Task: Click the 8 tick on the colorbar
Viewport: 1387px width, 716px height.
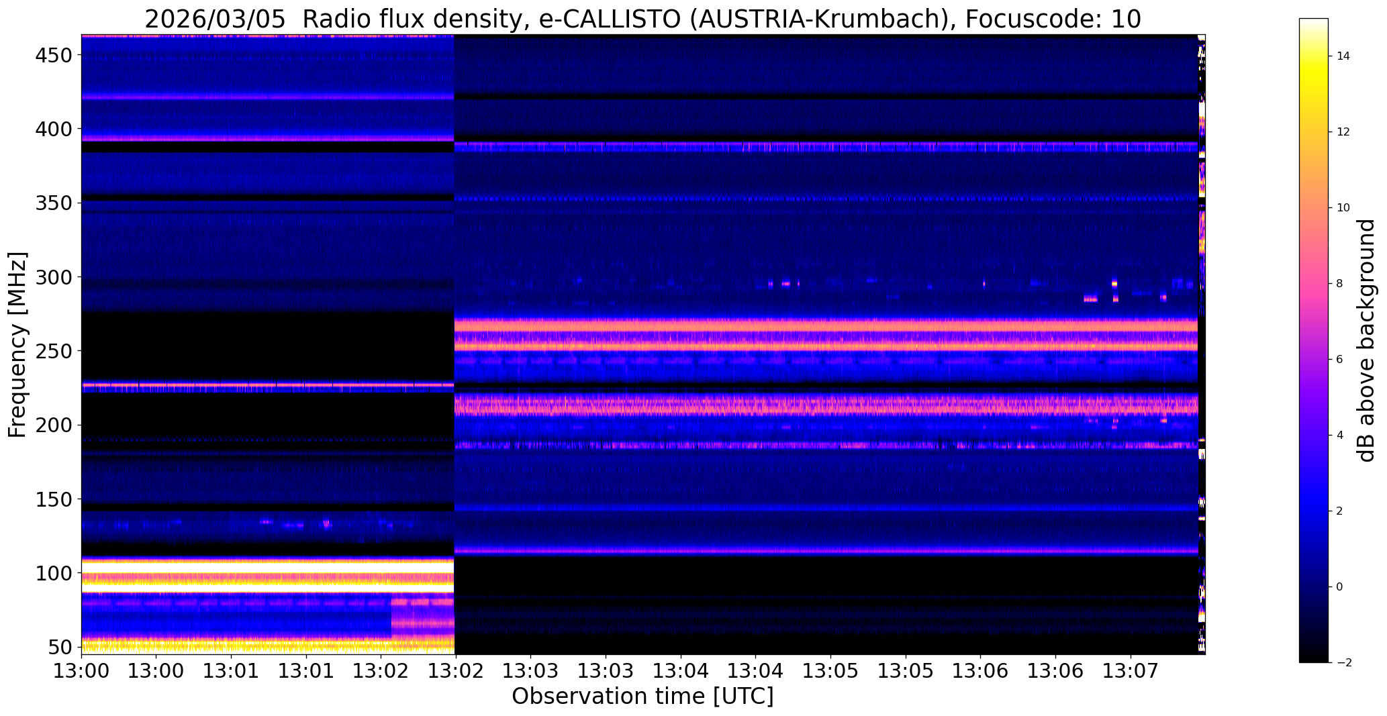Action: coord(1339,283)
